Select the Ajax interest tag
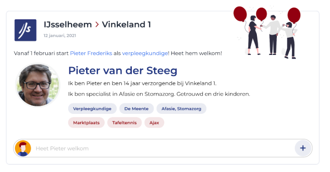Screen dimensions: 330x172 click(x=154, y=122)
